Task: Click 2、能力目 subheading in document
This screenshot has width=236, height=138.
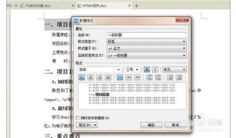Action: click(x=62, y=108)
